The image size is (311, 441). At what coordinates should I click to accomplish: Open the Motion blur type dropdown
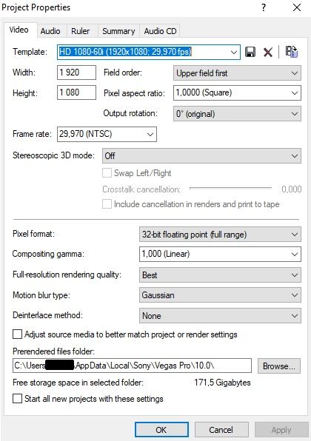(x=220, y=295)
